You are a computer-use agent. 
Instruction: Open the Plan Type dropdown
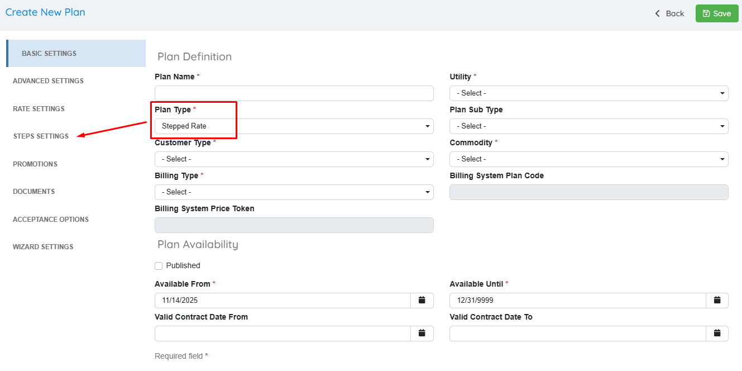click(x=294, y=126)
